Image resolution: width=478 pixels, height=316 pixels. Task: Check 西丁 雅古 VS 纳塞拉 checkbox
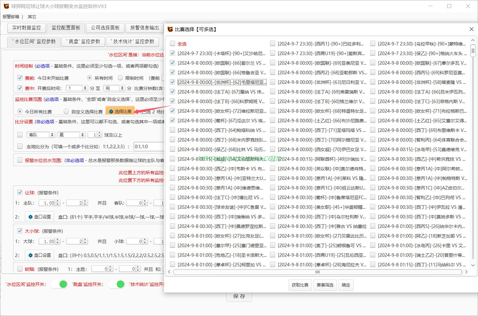pyautogui.click(x=273, y=226)
